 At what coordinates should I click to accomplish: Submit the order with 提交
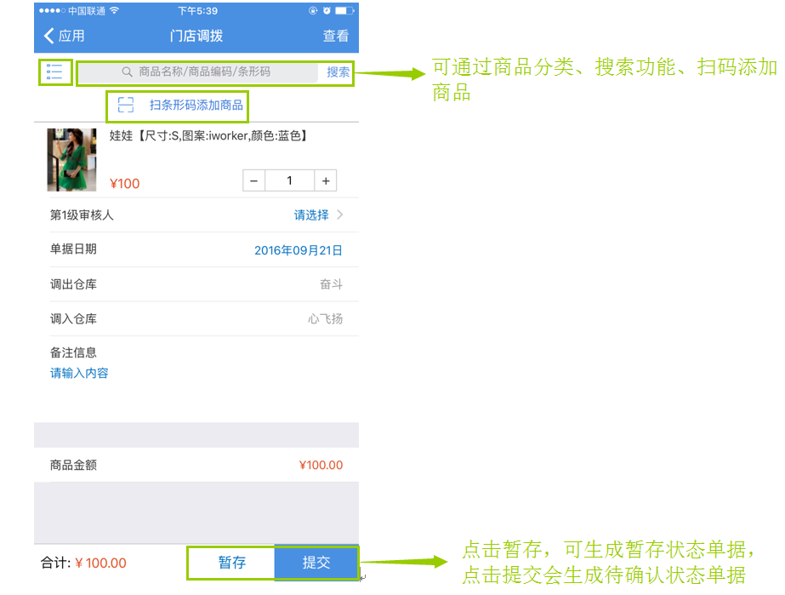point(316,563)
